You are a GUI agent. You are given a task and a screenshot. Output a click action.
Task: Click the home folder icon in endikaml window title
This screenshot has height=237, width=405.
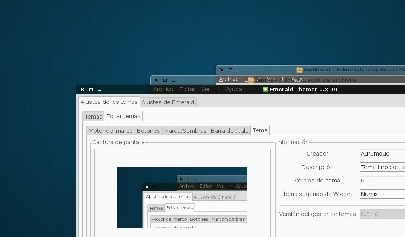tap(299, 70)
